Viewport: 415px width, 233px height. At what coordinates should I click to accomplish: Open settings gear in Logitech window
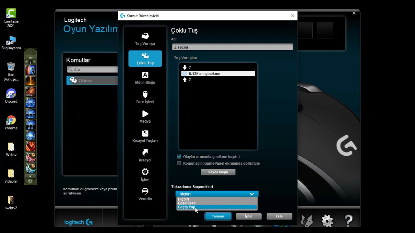(327, 221)
